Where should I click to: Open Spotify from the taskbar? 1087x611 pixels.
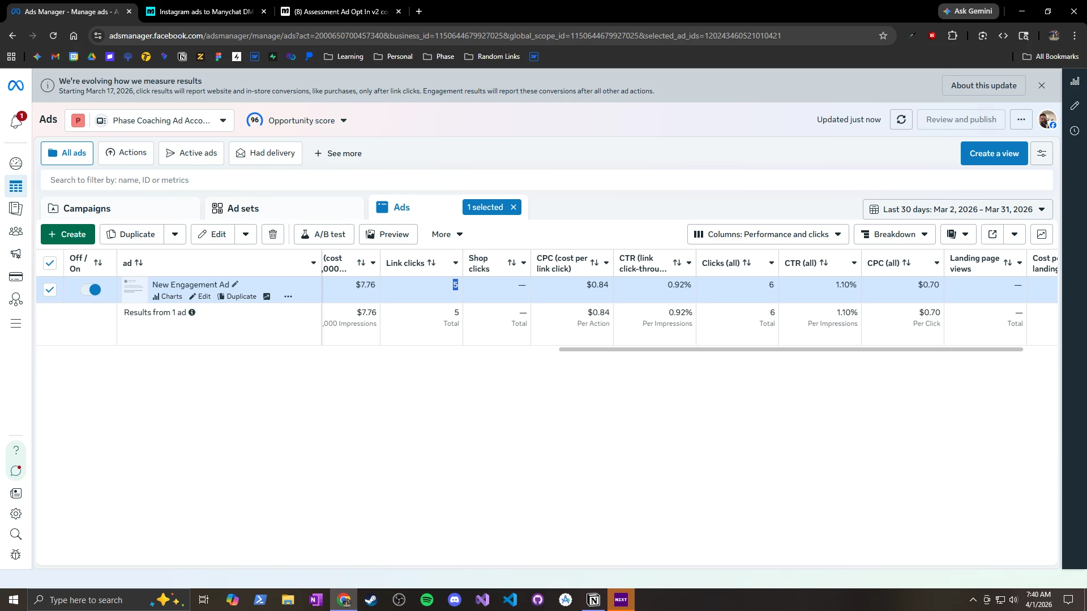(x=427, y=600)
